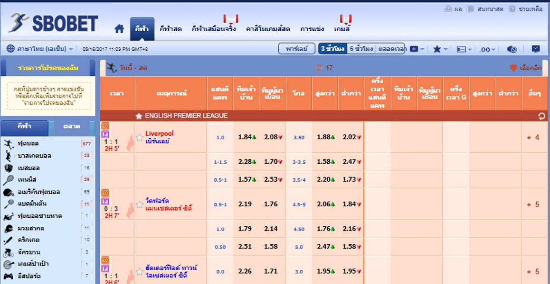This screenshot has height=284, width=550.
Task: Open the football sport icon in sidebar
Action: pyautogui.click(x=9, y=144)
